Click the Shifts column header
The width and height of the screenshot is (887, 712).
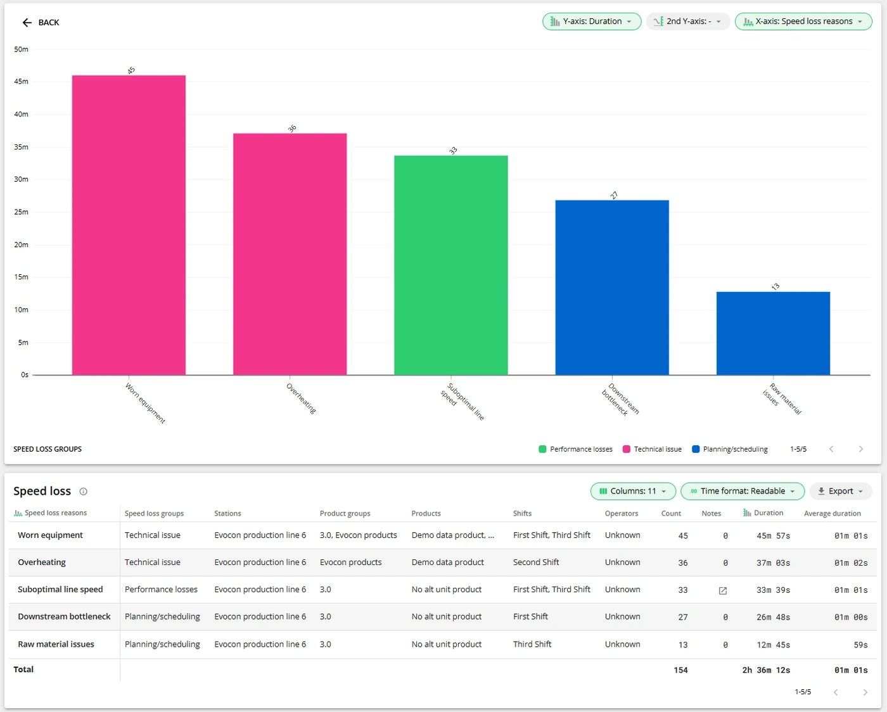[522, 514]
